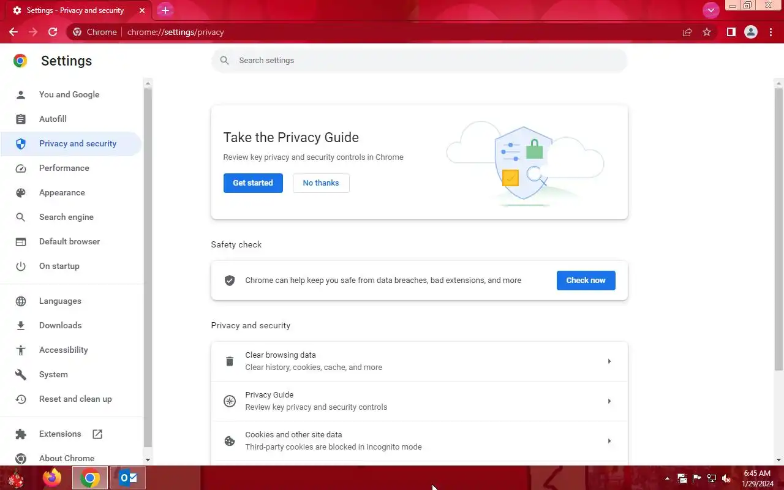Open the Chrome side panel

pyautogui.click(x=731, y=32)
